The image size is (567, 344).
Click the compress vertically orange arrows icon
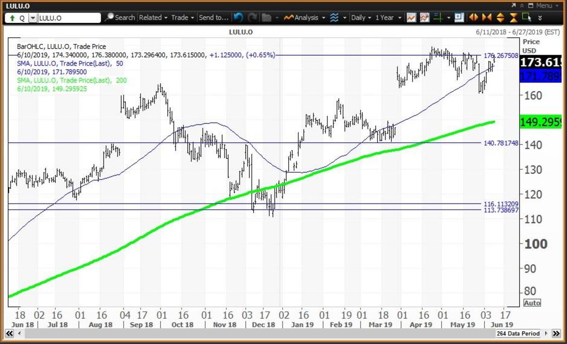tap(514, 17)
